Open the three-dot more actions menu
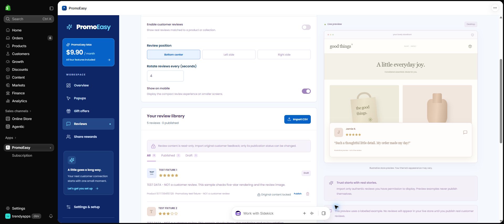 pos(495,8)
